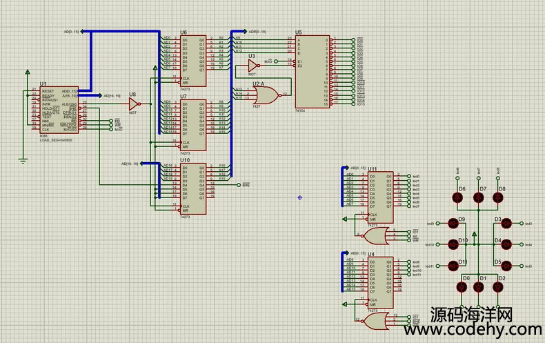This screenshot has height=343, width=545.
Task: Click the D8 LED symbol
Action: tap(499, 198)
